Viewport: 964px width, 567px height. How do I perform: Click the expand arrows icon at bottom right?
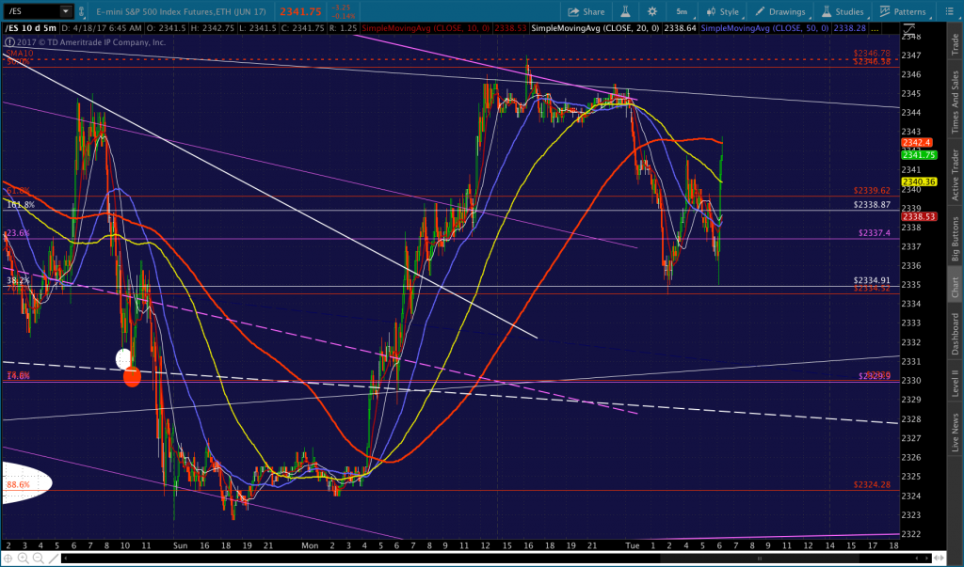pyautogui.click(x=939, y=559)
